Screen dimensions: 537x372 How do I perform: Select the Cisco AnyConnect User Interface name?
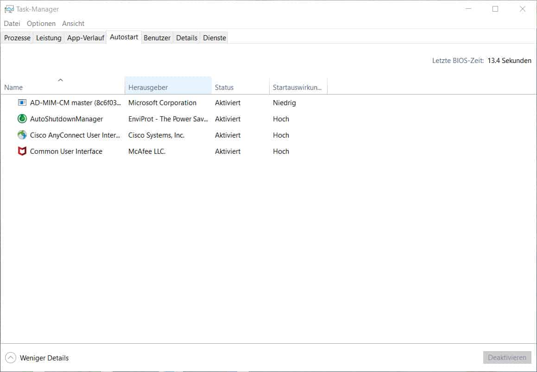click(x=75, y=135)
